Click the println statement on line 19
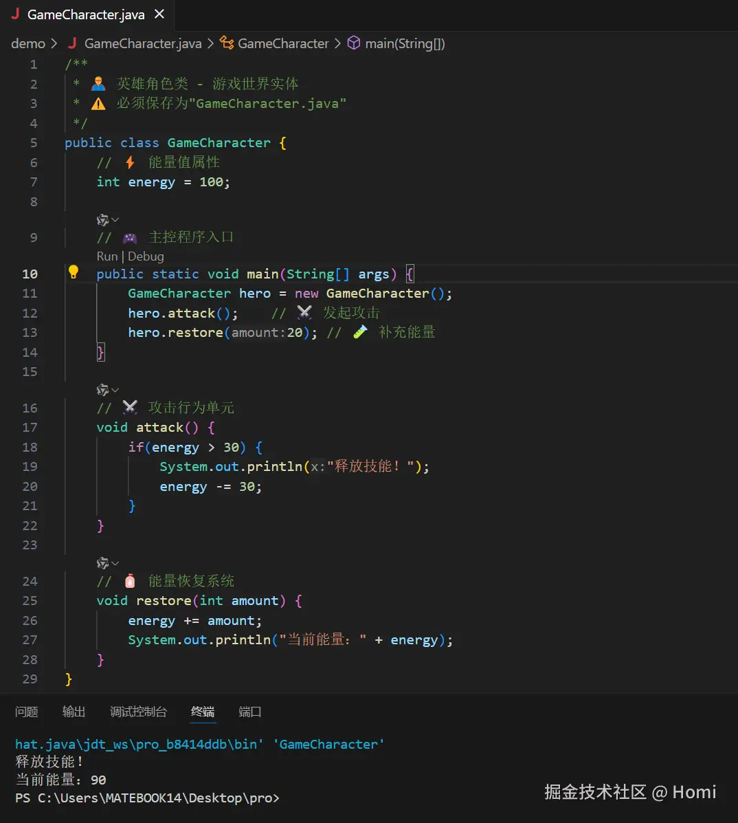The width and height of the screenshot is (738, 823). [294, 467]
